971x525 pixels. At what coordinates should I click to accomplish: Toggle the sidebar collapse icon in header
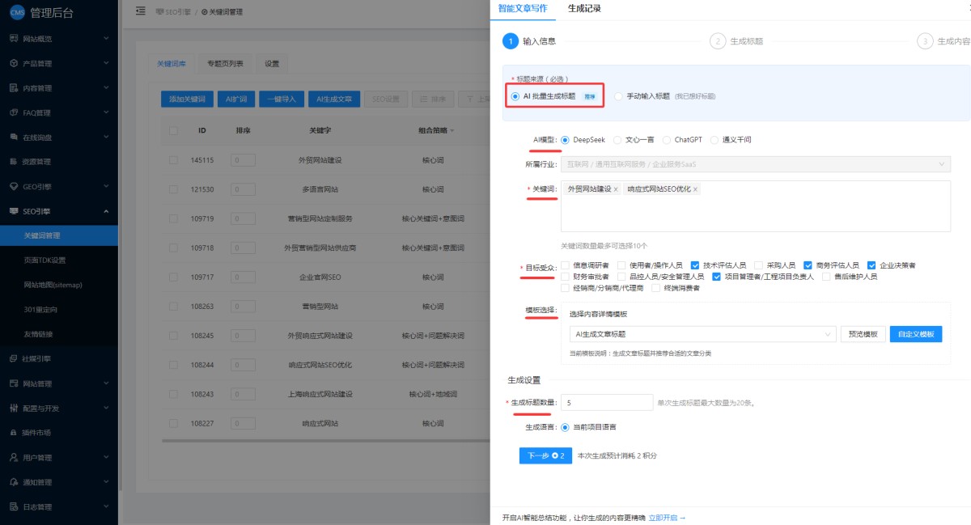pyautogui.click(x=141, y=11)
